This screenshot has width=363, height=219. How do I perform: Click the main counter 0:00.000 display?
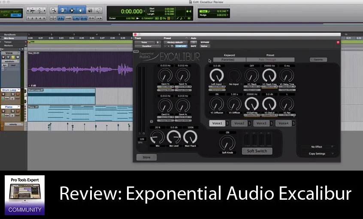pyautogui.click(x=132, y=11)
